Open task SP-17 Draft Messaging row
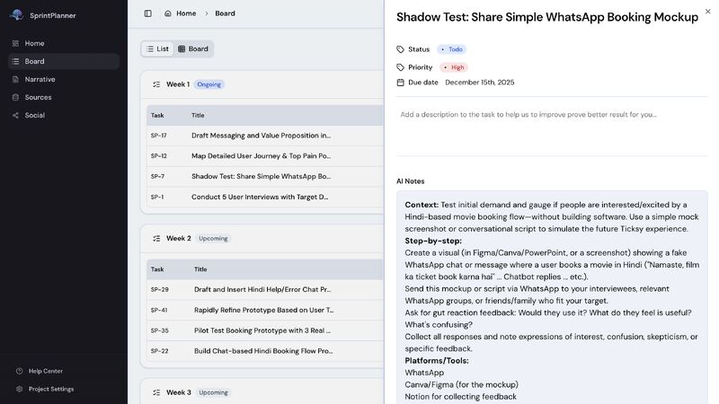The image size is (719, 404). pos(265,136)
